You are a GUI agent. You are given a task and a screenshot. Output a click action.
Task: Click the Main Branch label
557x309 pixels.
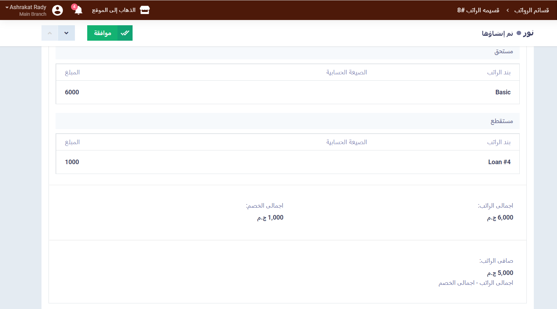33,14
